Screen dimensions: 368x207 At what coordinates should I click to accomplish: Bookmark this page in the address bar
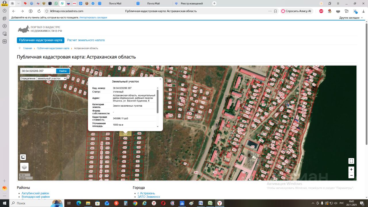tap(275, 11)
